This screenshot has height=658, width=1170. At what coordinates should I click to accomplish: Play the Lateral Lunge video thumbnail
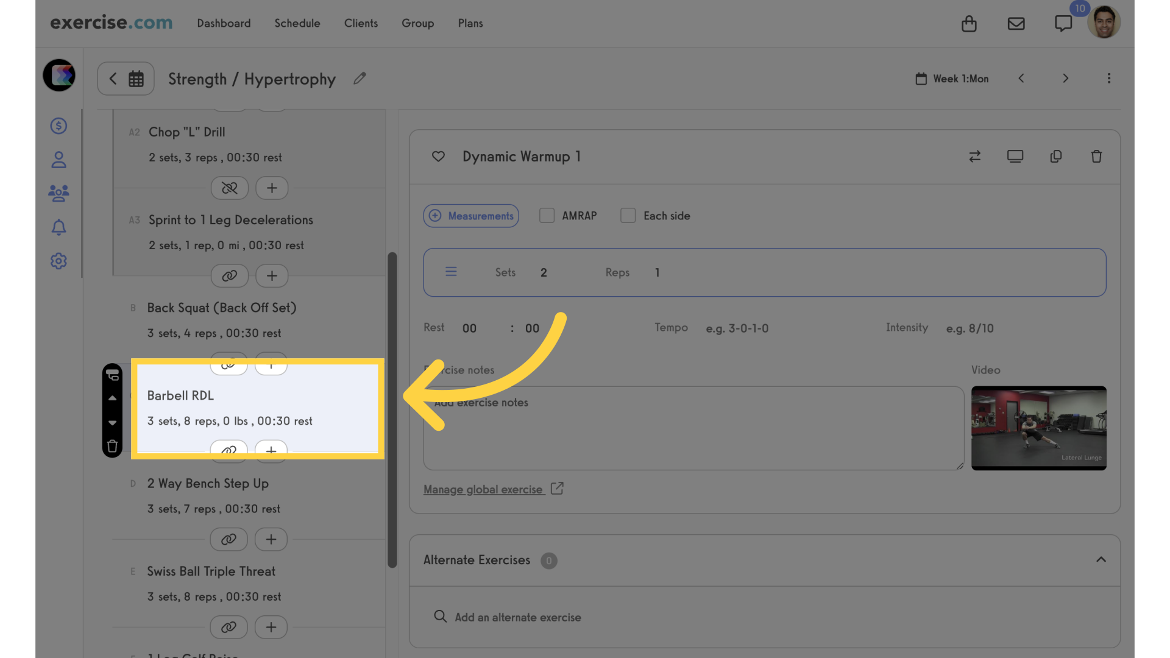[1039, 428]
